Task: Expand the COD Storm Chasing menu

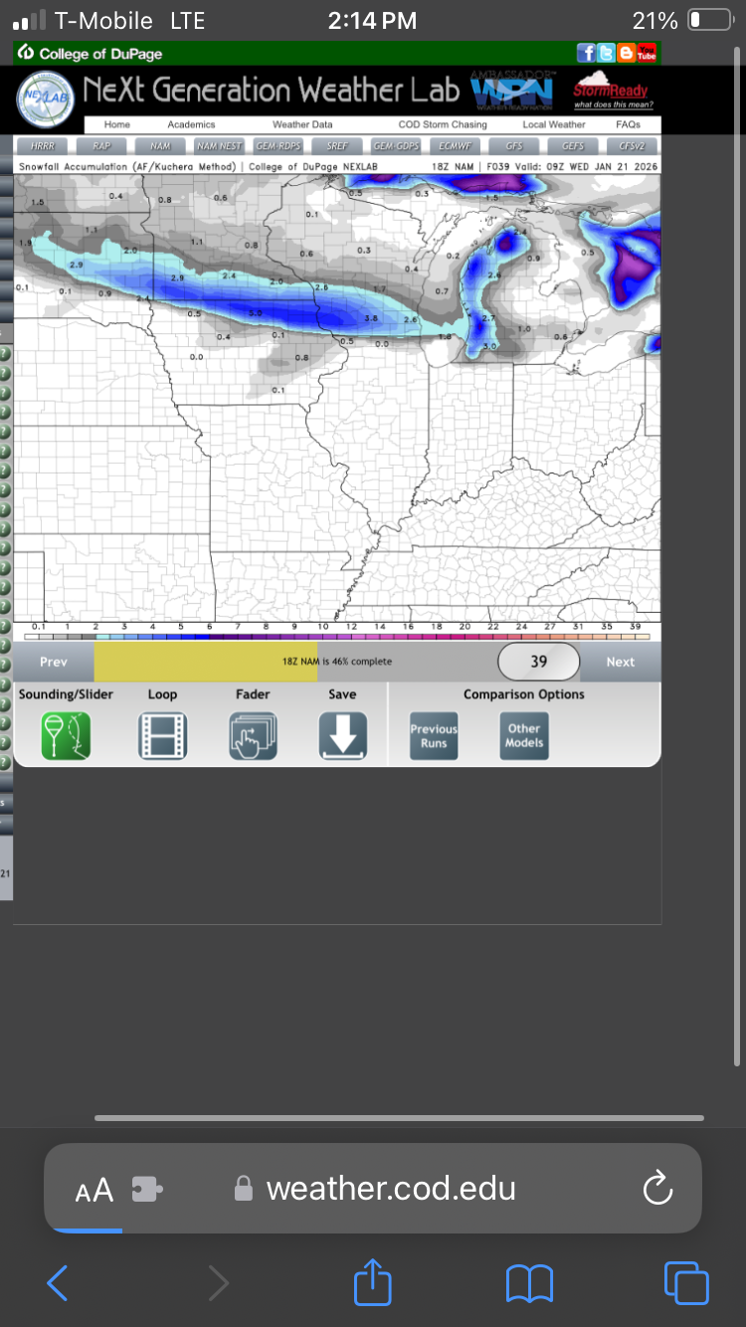Action: [443, 125]
